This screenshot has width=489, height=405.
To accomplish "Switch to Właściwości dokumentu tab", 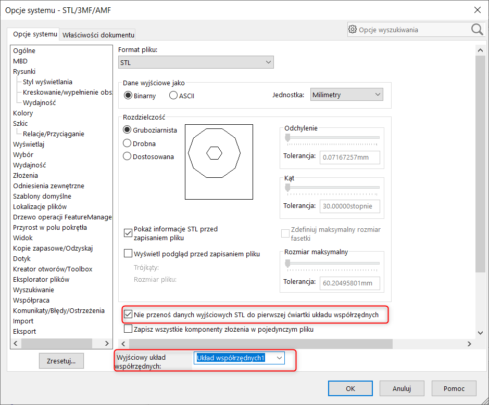I will [98, 35].
